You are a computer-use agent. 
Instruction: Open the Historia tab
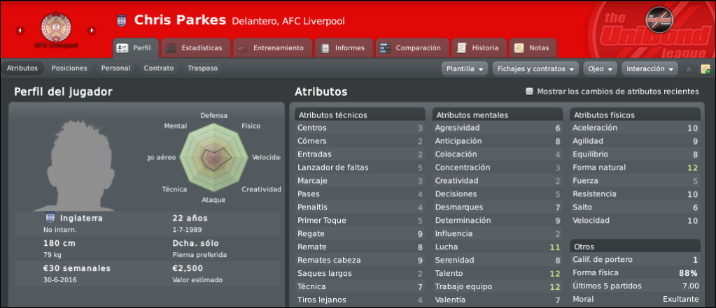pos(479,47)
